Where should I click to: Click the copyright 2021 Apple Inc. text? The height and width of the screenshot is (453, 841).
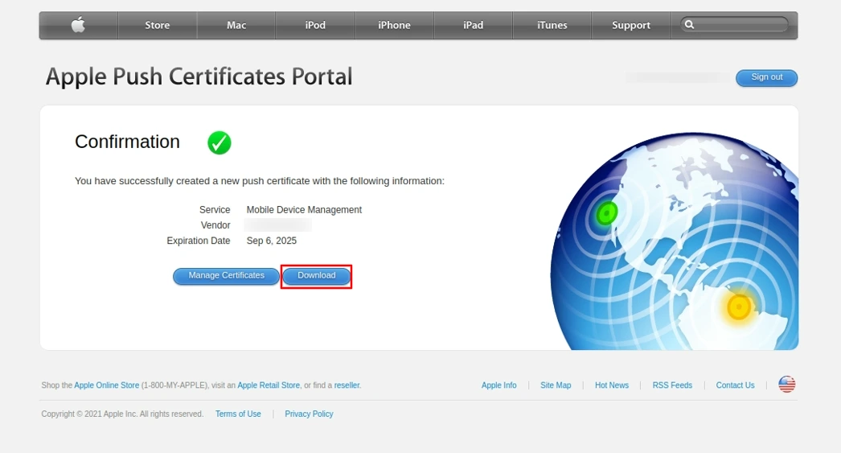click(122, 414)
